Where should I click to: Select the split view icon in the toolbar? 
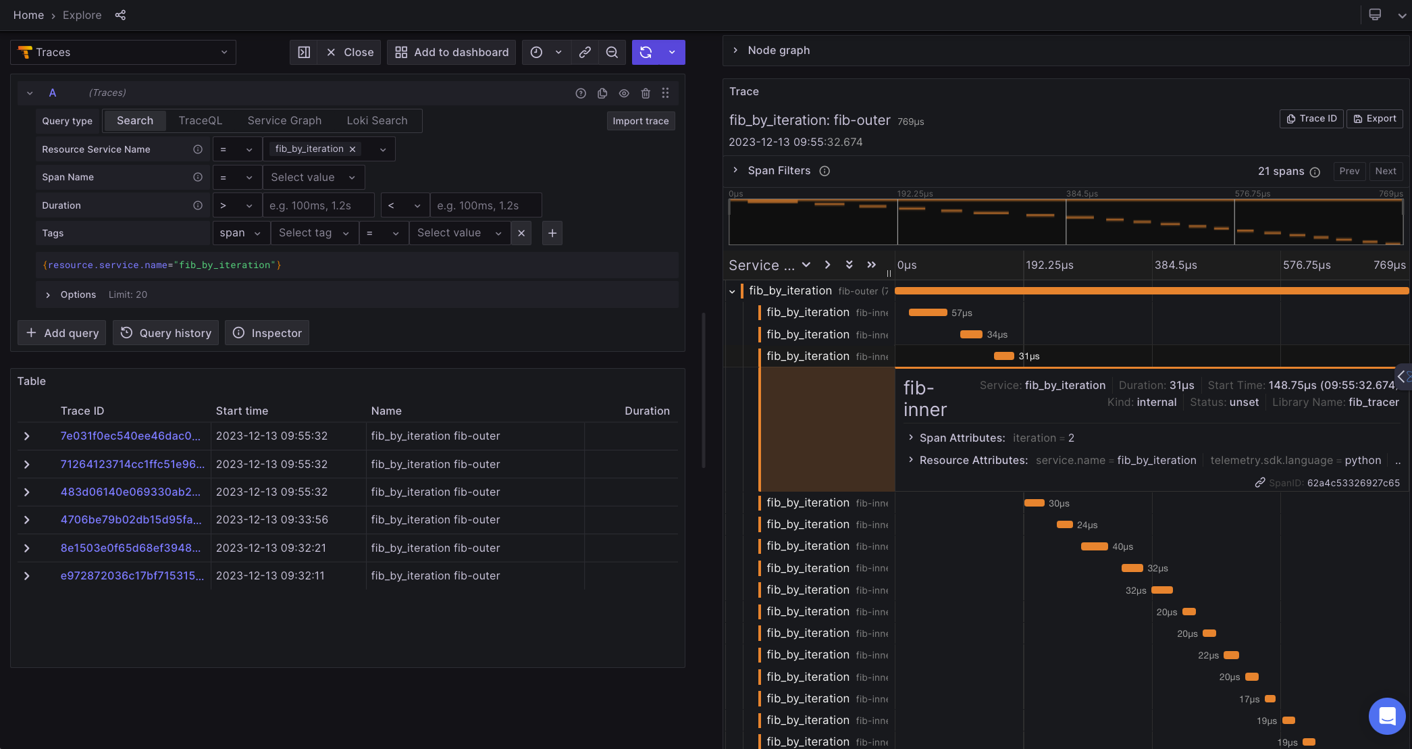click(304, 52)
